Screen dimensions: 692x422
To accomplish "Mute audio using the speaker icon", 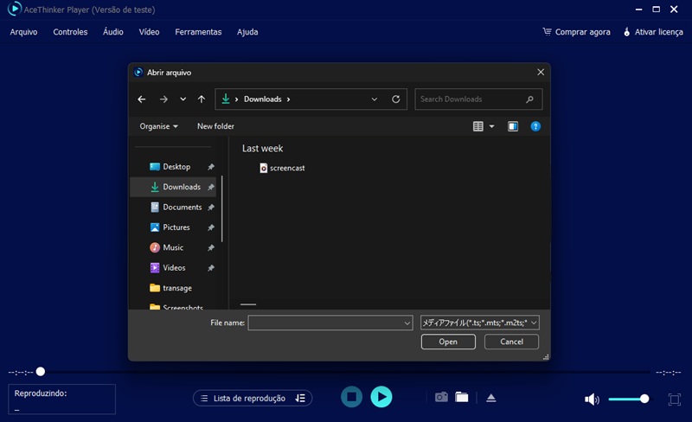I will [592, 399].
